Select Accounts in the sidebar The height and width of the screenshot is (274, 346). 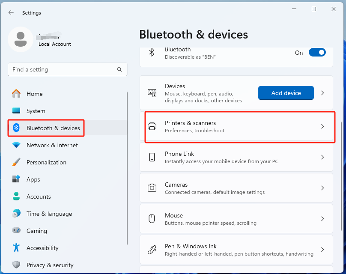click(67, 197)
